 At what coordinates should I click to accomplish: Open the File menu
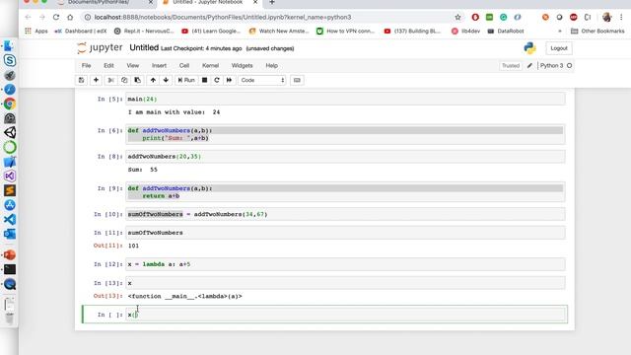[x=86, y=66]
